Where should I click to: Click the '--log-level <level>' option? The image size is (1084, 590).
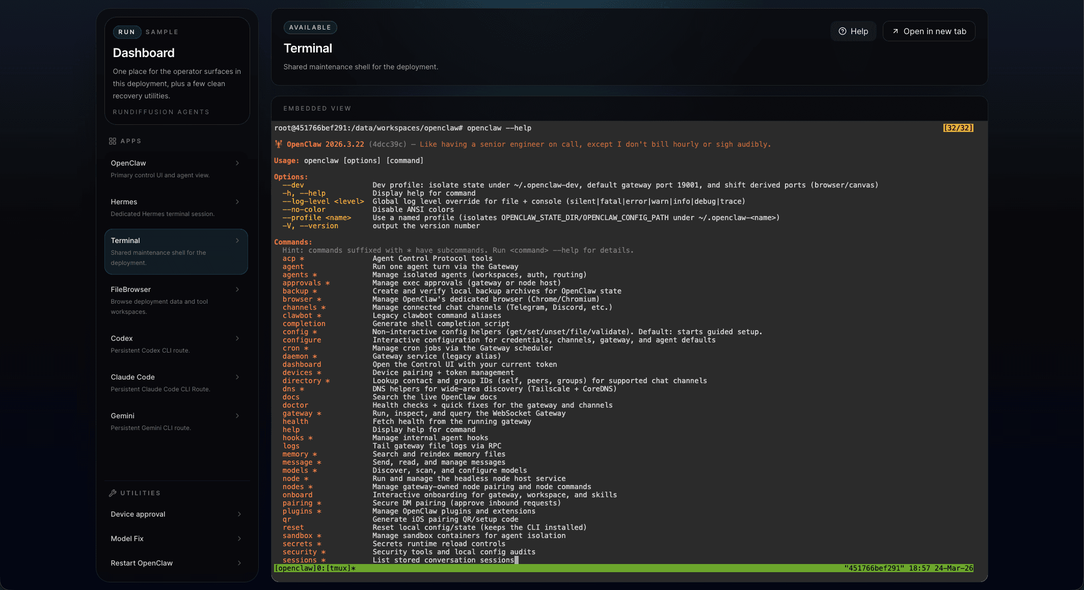323,201
